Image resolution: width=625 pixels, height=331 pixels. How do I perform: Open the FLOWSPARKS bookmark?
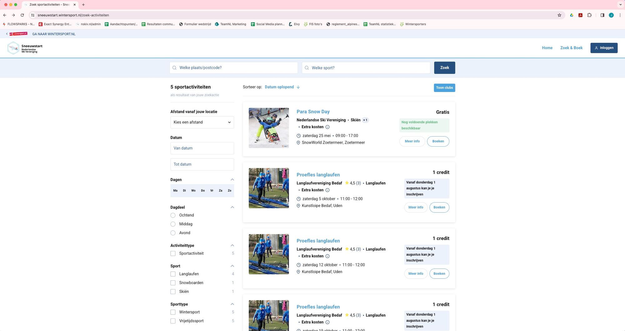19,24
